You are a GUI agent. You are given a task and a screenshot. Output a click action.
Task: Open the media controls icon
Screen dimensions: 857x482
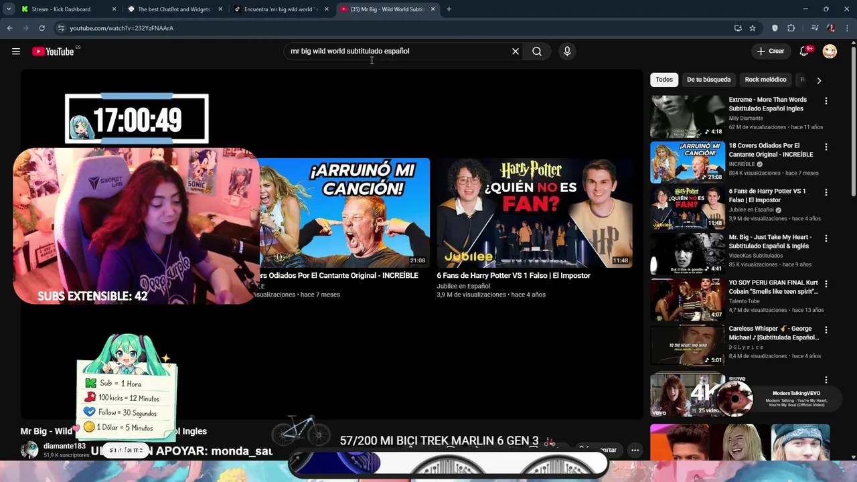815,28
